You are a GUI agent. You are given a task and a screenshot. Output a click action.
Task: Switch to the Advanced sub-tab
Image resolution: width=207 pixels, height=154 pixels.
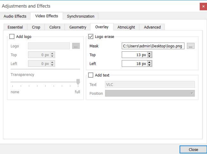coord(152,27)
